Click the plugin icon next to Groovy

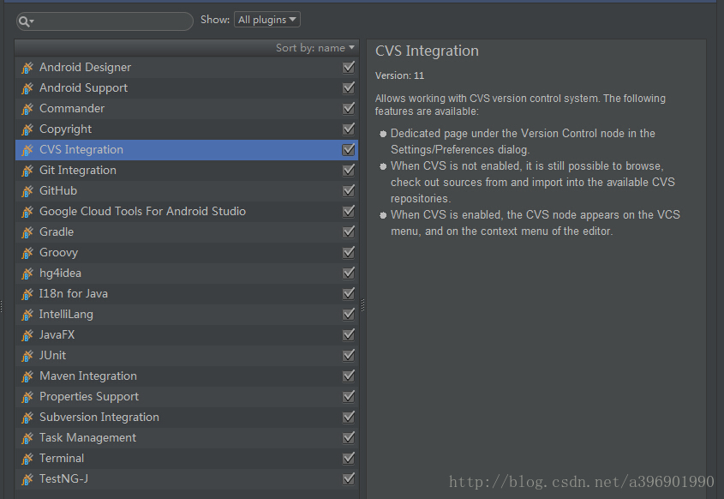[x=27, y=253]
